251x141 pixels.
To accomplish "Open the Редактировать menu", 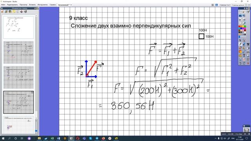I will pyautogui.click(x=12, y=5).
